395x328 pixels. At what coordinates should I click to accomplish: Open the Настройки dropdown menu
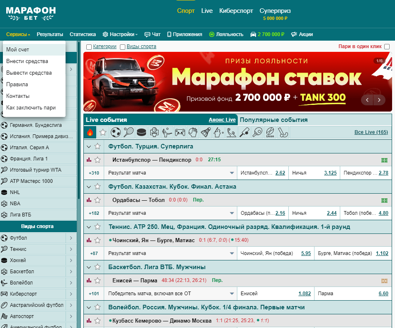pos(120,34)
